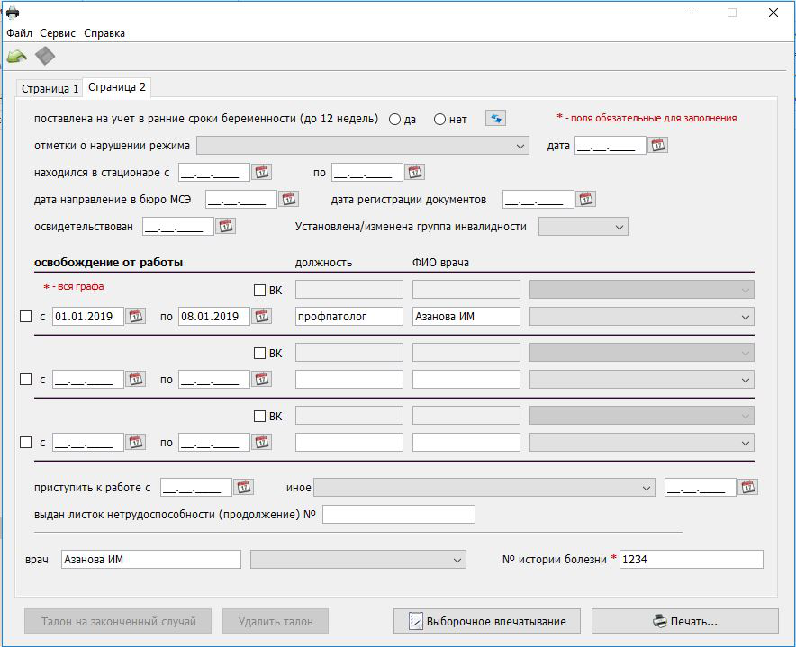Click the '№ истории болезни' input field
The width and height of the screenshot is (796, 647).
691,560
